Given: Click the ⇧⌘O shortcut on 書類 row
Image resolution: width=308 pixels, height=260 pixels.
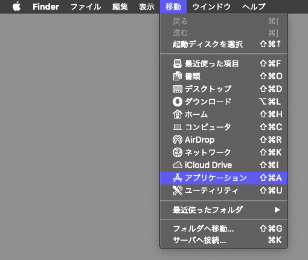Looking at the screenshot, I should pyautogui.click(x=271, y=76).
